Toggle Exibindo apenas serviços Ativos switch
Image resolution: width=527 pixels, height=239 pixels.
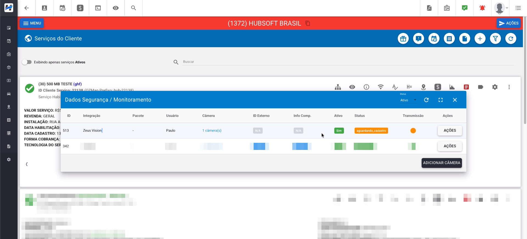pos(27,62)
